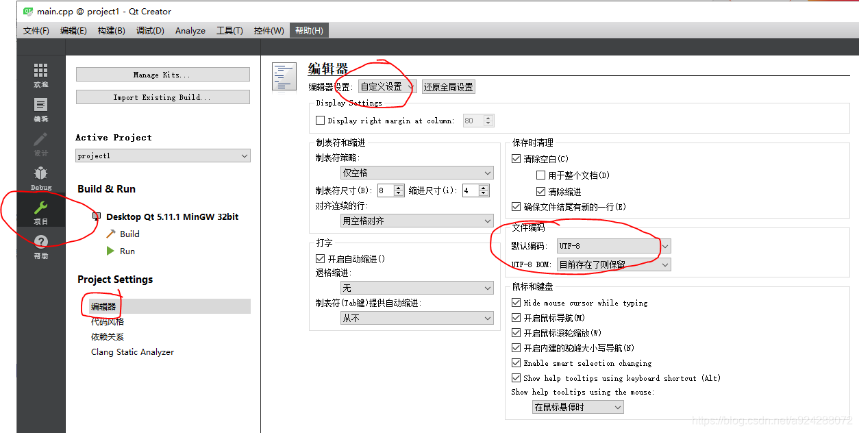Open the 控件(W) menu
This screenshot has width=859, height=433.
269,31
